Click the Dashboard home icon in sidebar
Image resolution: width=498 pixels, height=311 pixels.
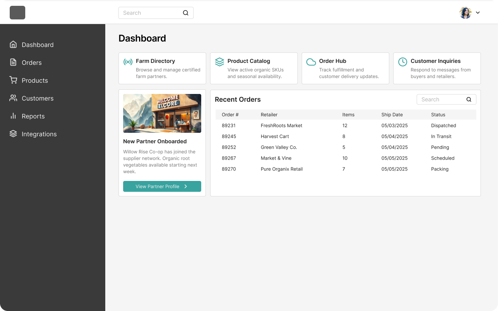[13, 45]
